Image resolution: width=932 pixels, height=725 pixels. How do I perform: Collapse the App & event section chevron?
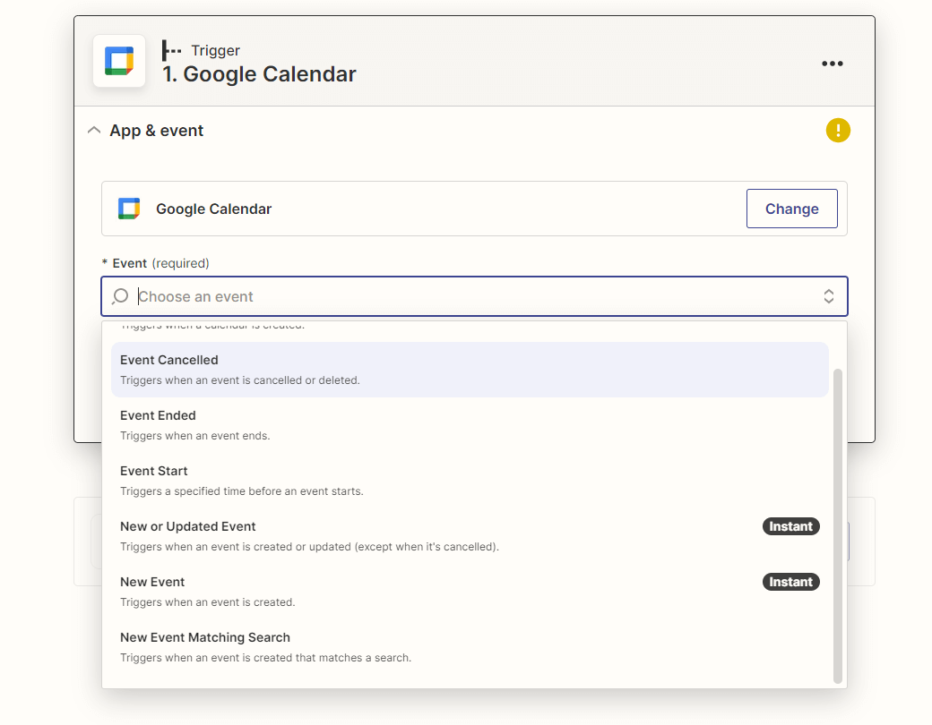pos(94,130)
